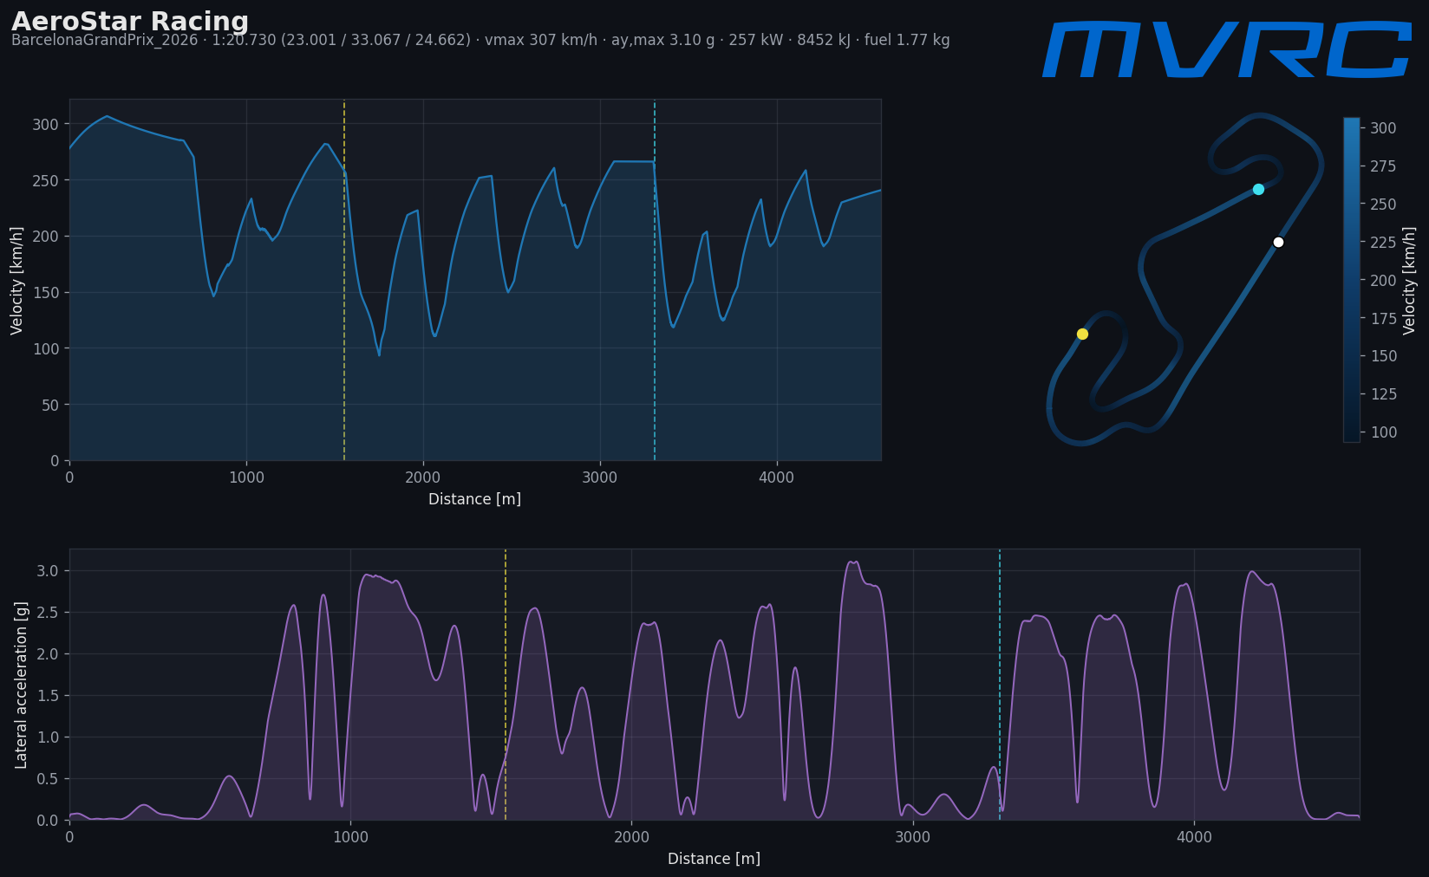1429x877 pixels.
Task: Click the lateral chart's "Distance [m]" axis label
Action: click(714, 859)
